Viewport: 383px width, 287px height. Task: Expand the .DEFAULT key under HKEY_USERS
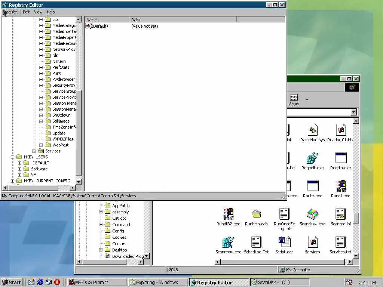(19, 163)
